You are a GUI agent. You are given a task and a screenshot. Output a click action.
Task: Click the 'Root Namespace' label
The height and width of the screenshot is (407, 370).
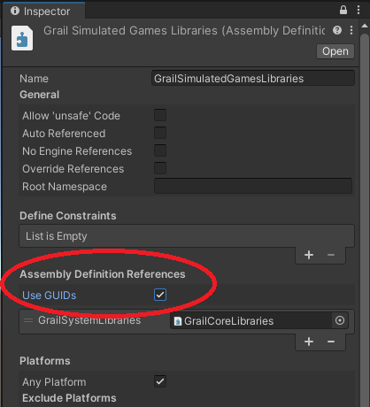pos(65,187)
